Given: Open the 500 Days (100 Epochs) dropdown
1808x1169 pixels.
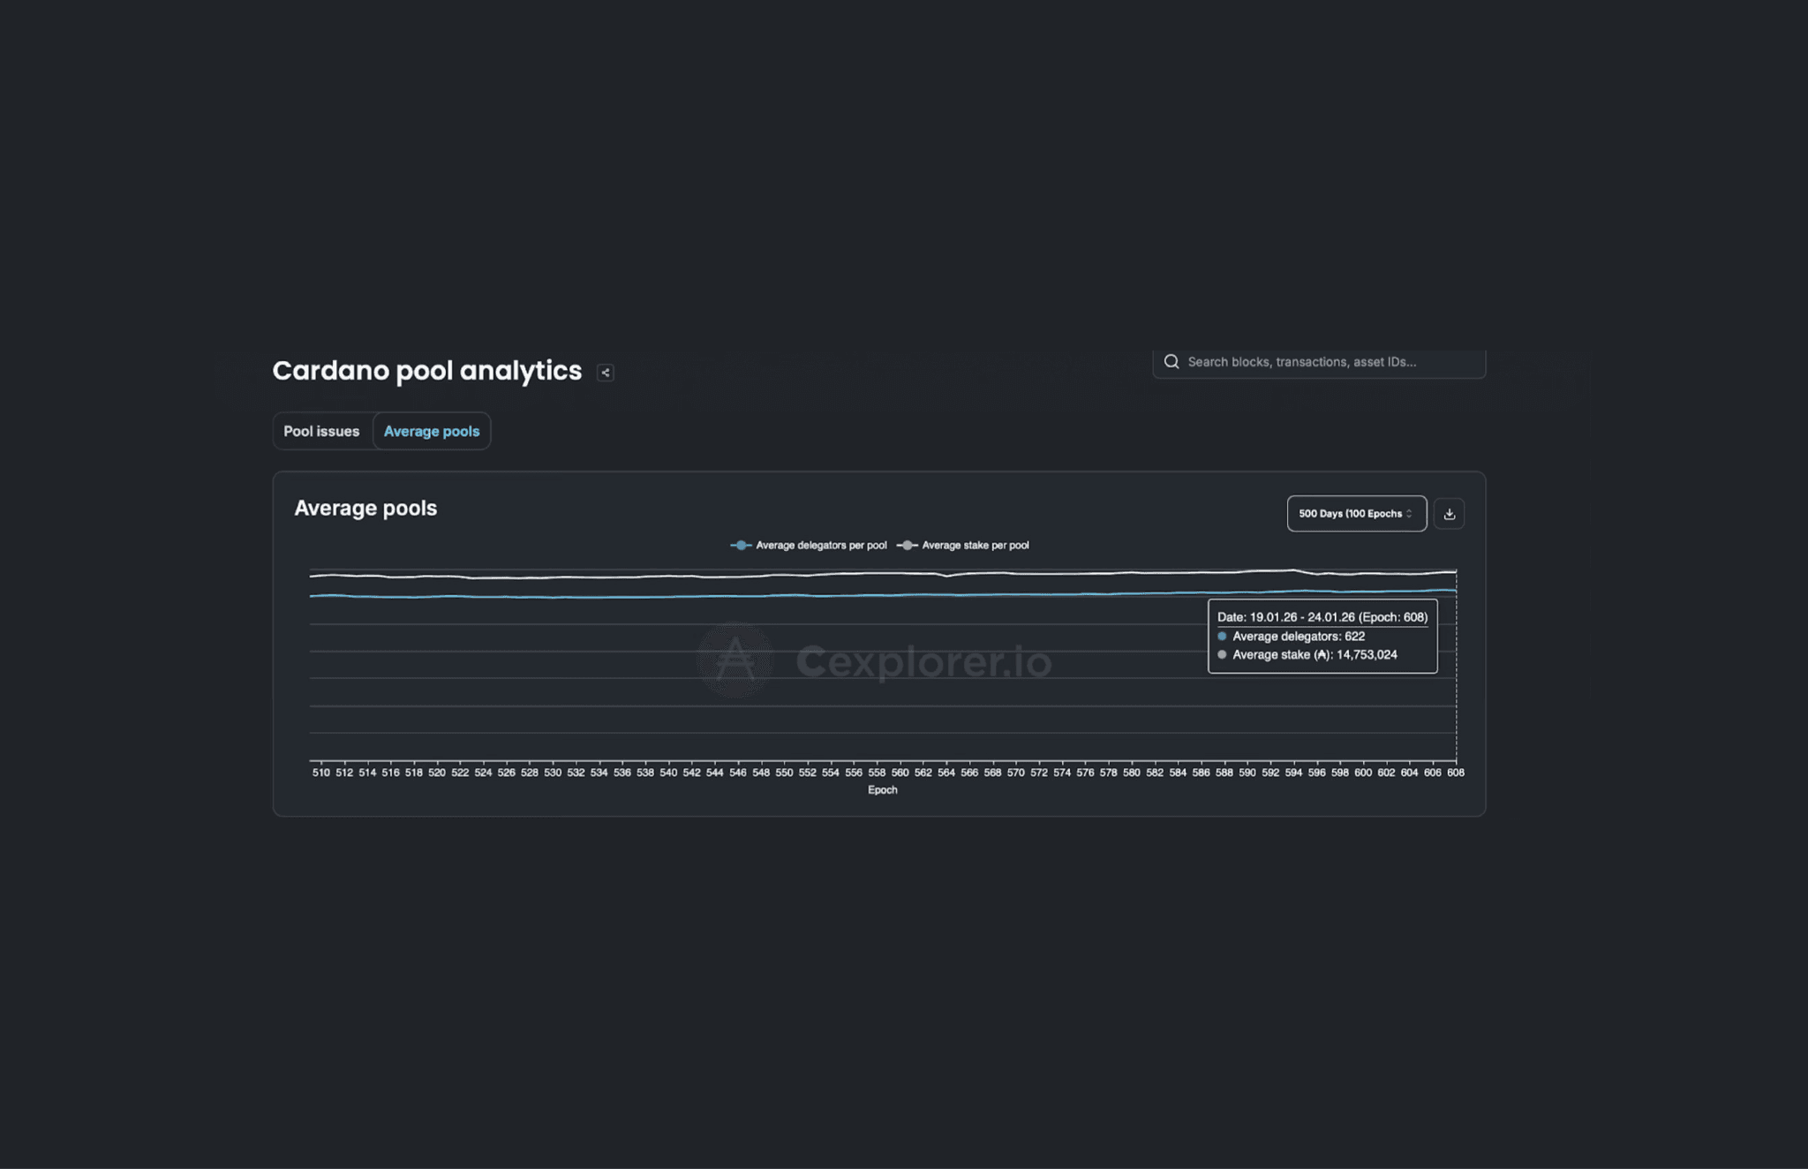Looking at the screenshot, I should point(1349,514).
